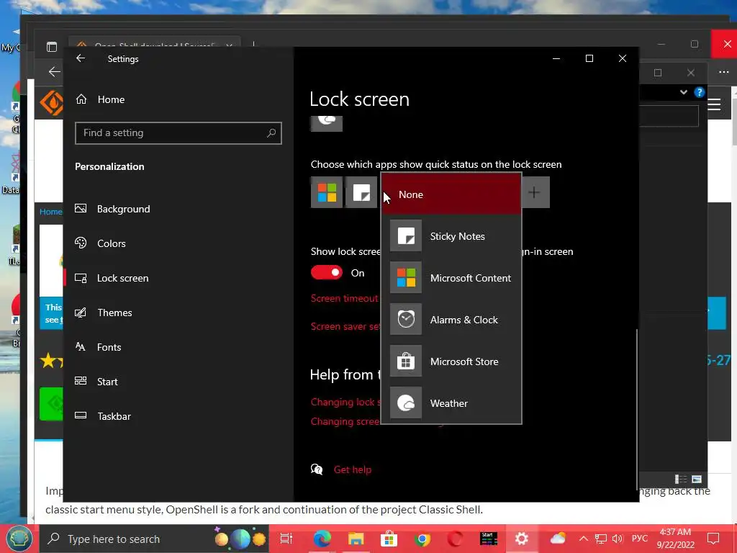Choose Microsoft Content from the app list
Screen dimensions: 737x553
tap(451, 278)
